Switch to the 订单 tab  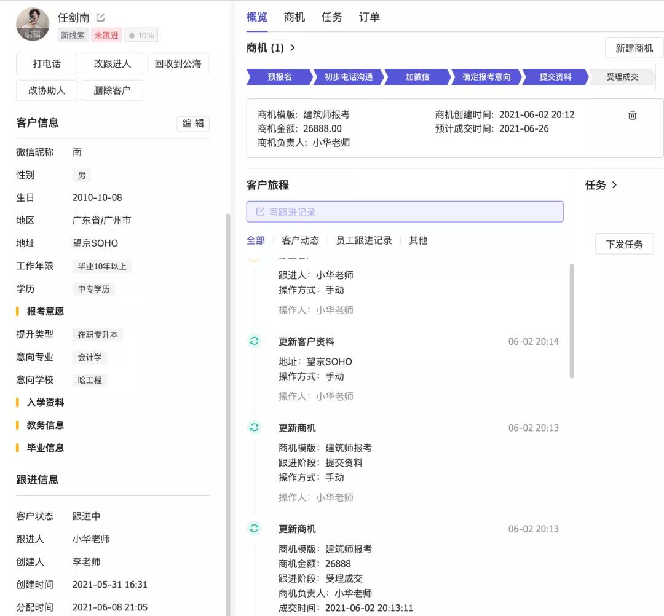click(369, 17)
